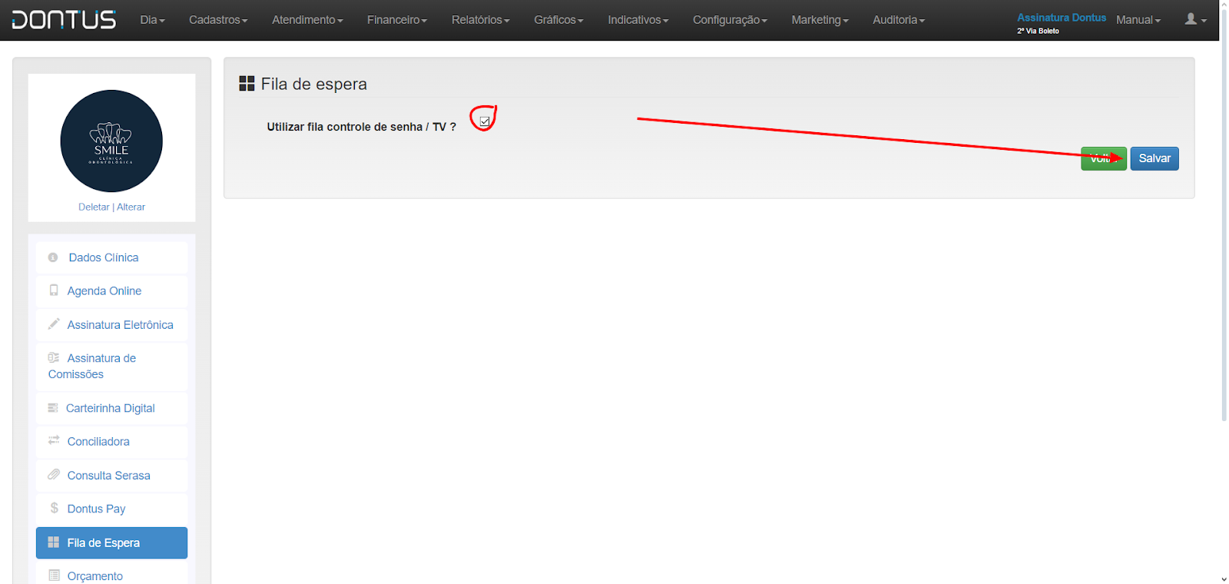Click the Alterar link under logo

[131, 207]
